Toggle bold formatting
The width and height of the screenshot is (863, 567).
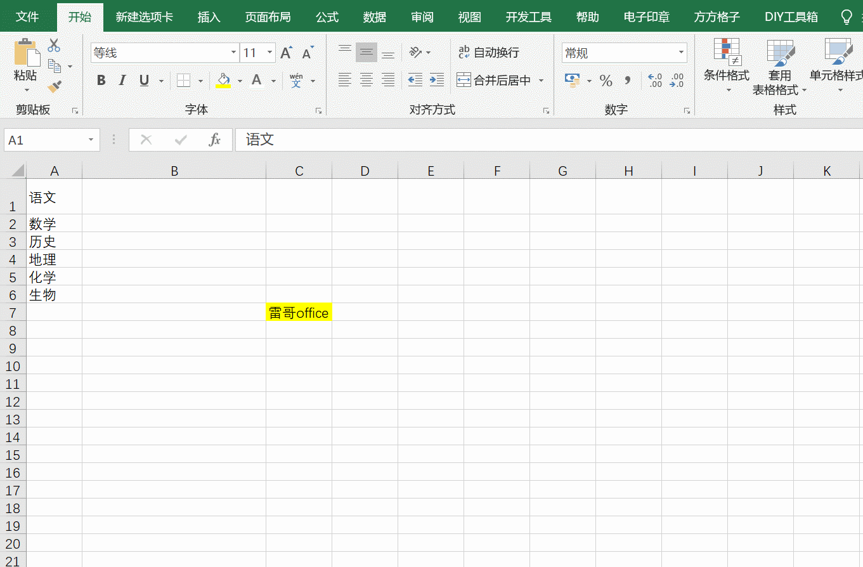101,81
